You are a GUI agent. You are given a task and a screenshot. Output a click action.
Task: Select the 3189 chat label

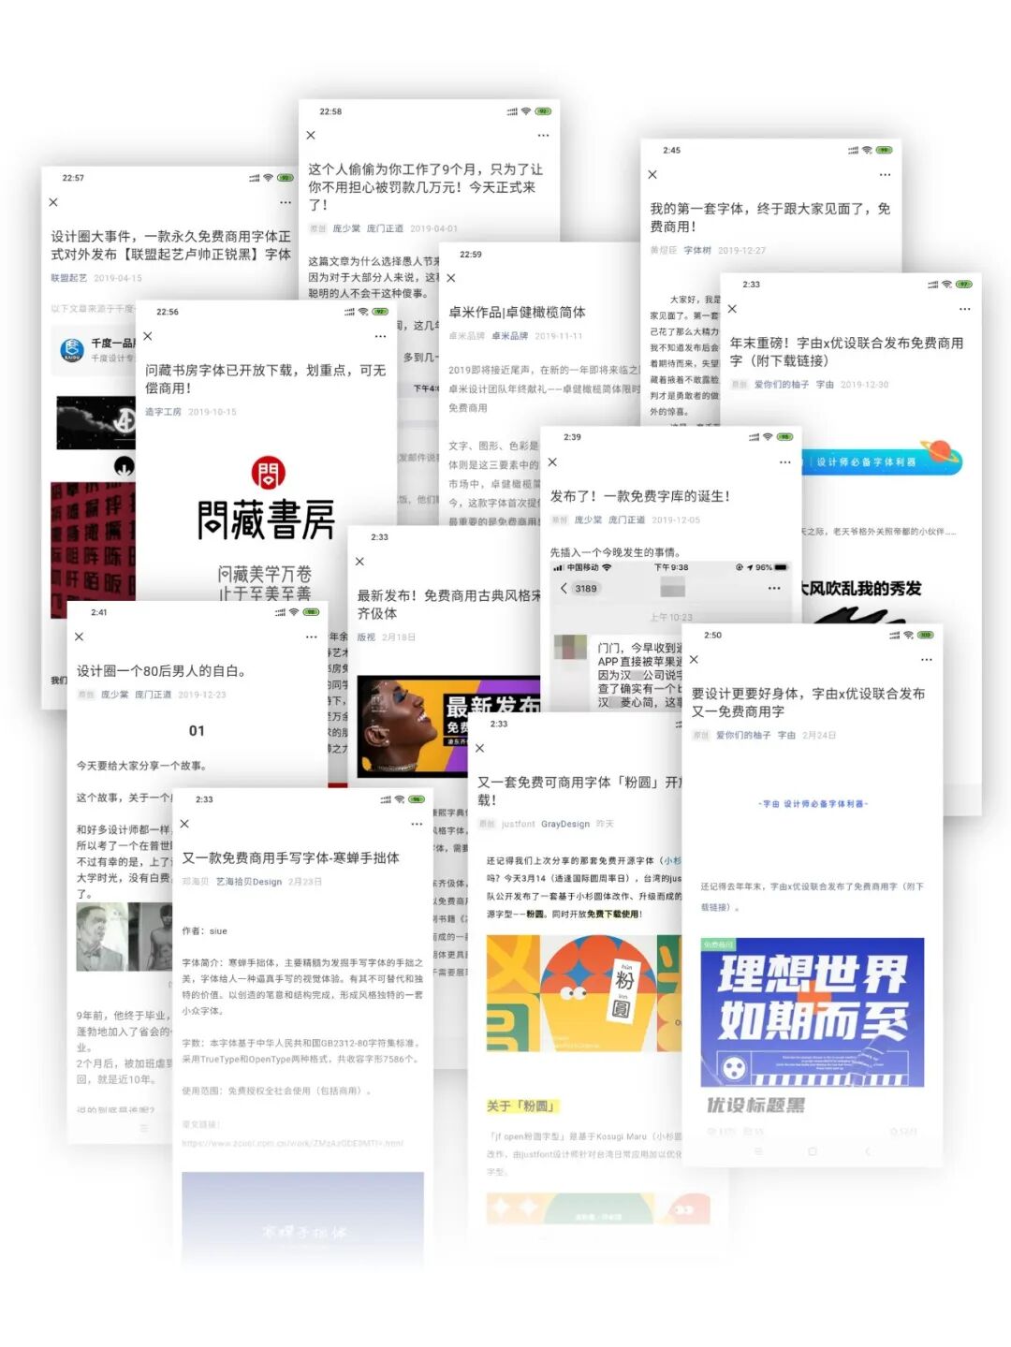(586, 589)
